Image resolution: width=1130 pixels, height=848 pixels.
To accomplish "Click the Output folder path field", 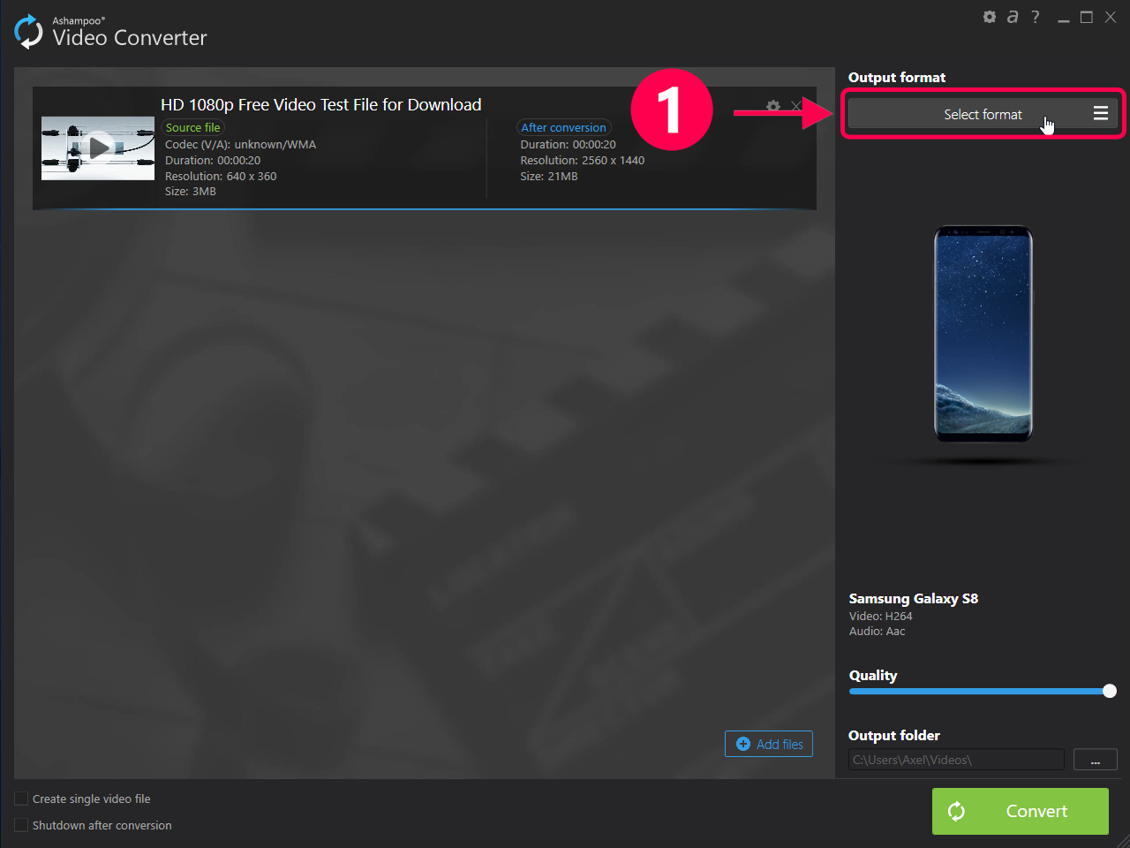I will [x=956, y=760].
